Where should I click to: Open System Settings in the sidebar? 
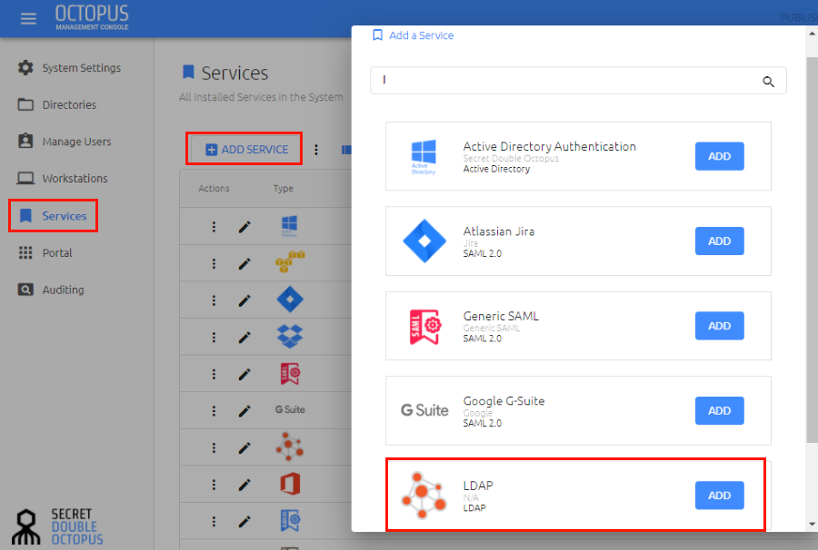tap(69, 68)
